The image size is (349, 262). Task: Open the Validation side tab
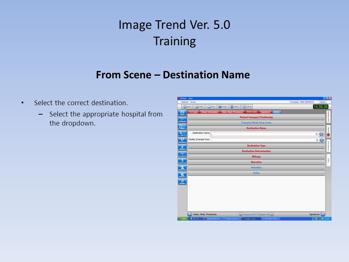pos(329,131)
